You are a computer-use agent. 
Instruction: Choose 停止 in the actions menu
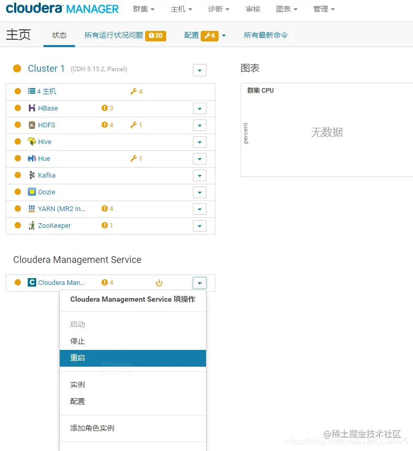[x=133, y=341]
